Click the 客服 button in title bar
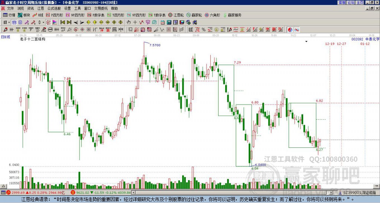Viewport: 380px width, 203px height. click(342, 3)
